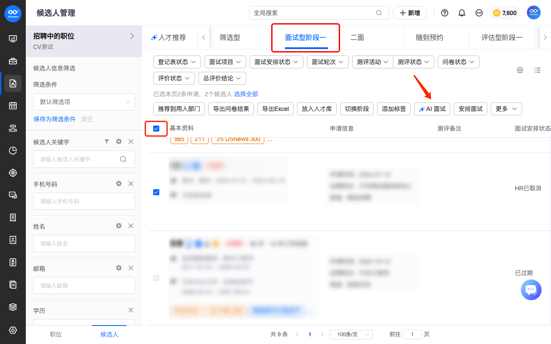Image resolution: width=551 pixels, height=344 pixels.
Task: Remove the 邮箱 filter with its X
Action: (131, 268)
